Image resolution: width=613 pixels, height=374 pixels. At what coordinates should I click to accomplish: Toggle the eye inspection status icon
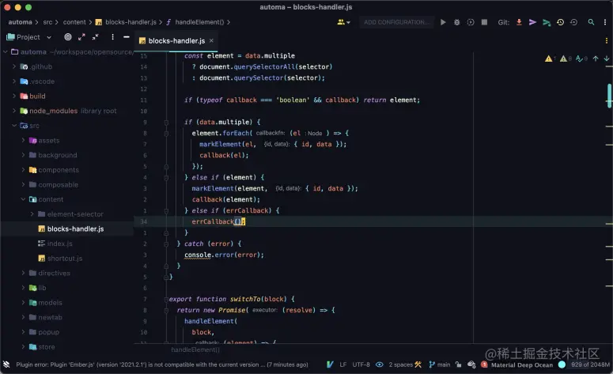(379, 365)
